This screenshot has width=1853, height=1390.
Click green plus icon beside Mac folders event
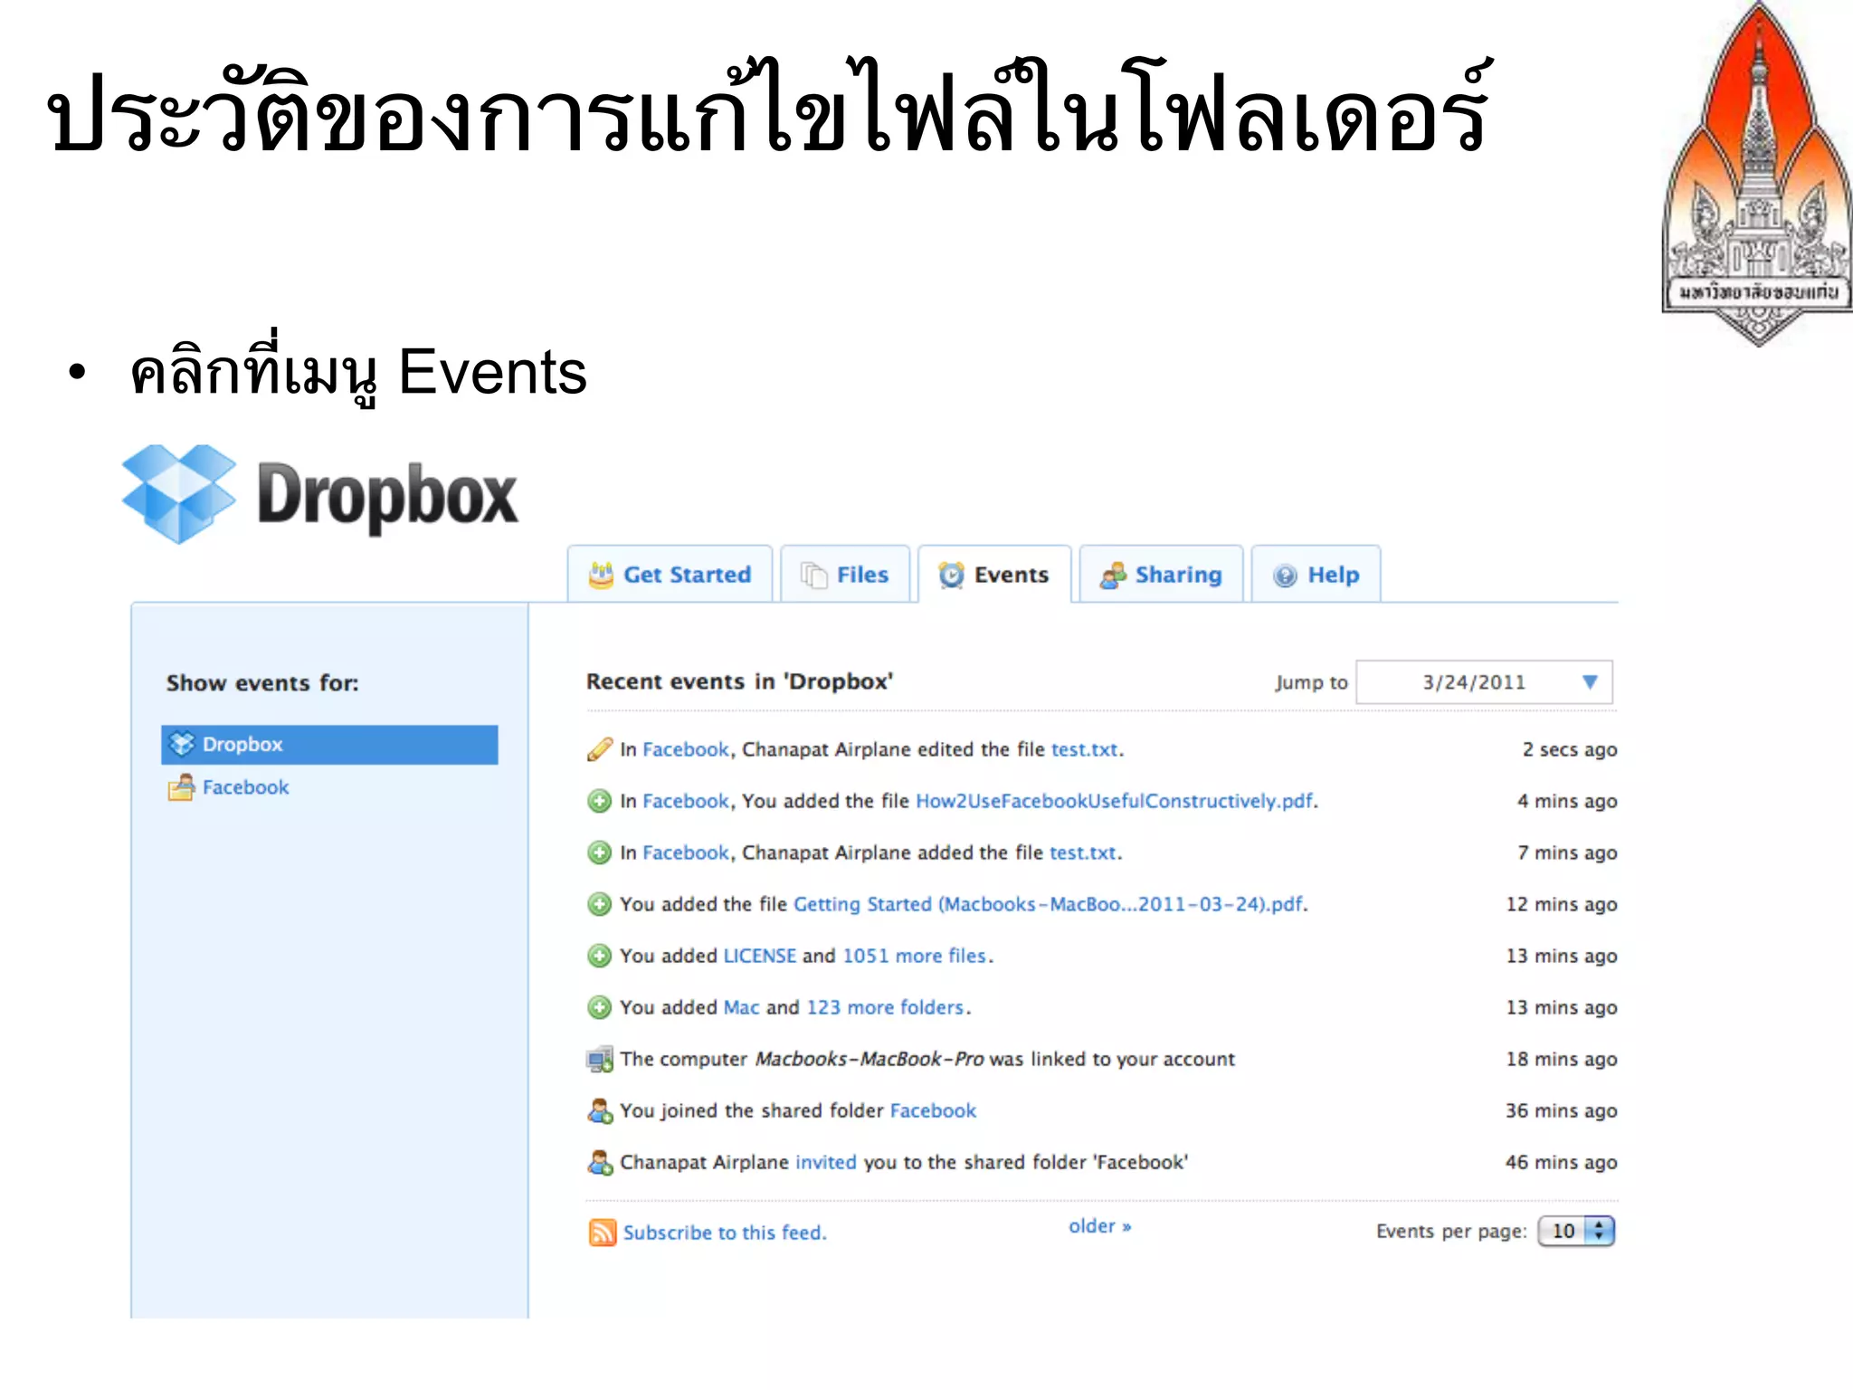click(599, 1007)
